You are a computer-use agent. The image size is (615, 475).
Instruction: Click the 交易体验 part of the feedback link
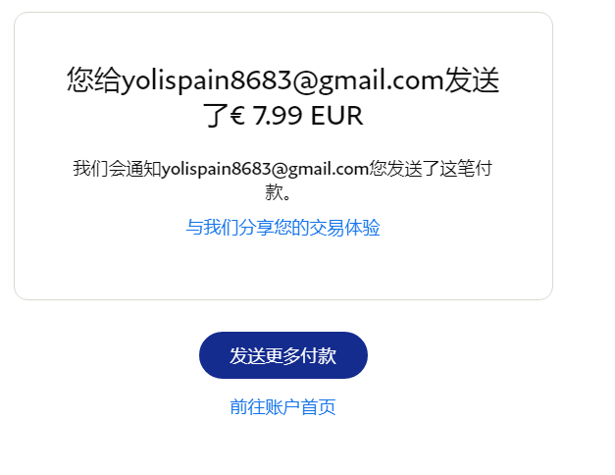[344, 228]
